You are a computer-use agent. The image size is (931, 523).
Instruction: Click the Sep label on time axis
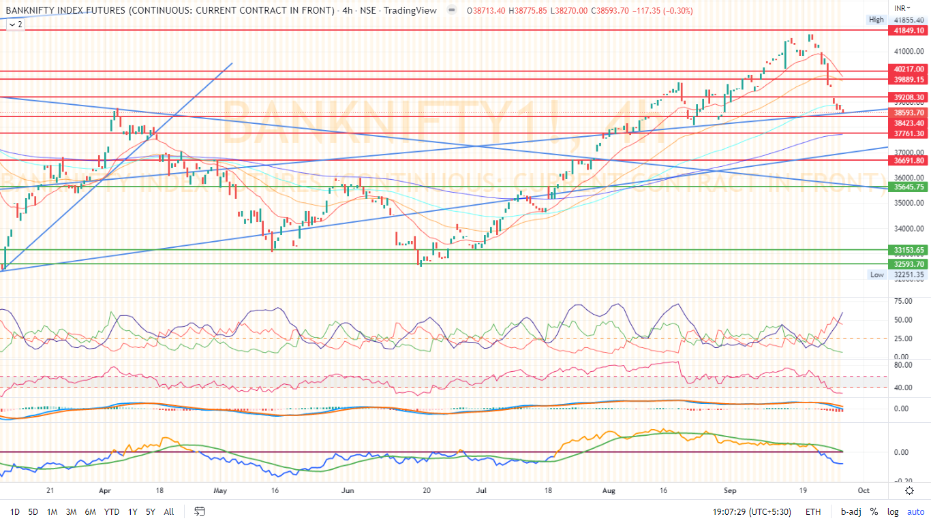pos(731,490)
